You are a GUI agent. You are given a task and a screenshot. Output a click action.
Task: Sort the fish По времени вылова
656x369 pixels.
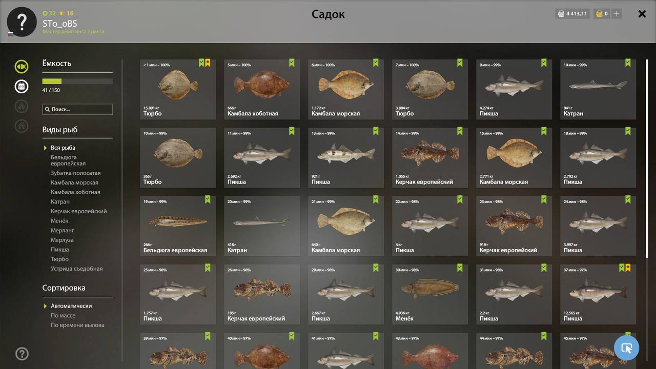[x=77, y=325]
